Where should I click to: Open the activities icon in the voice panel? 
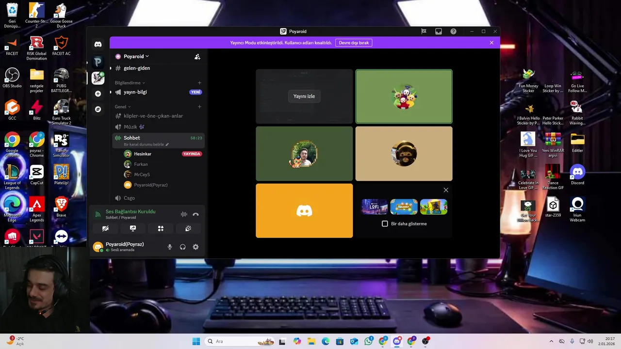tap(161, 228)
